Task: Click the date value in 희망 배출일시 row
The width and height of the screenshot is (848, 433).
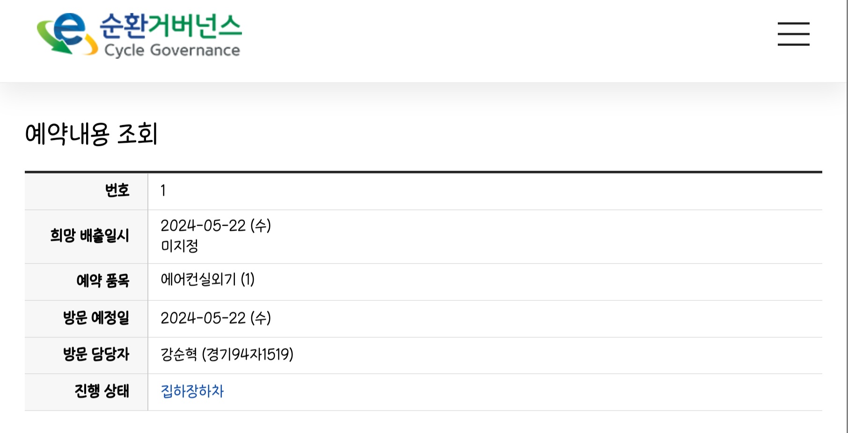Action: 215,226
